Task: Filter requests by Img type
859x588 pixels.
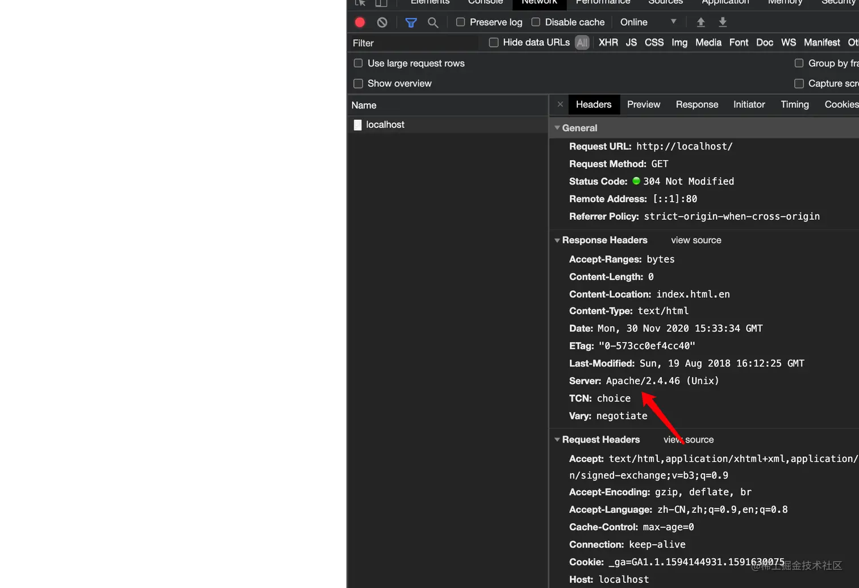Action: point(679,43)
